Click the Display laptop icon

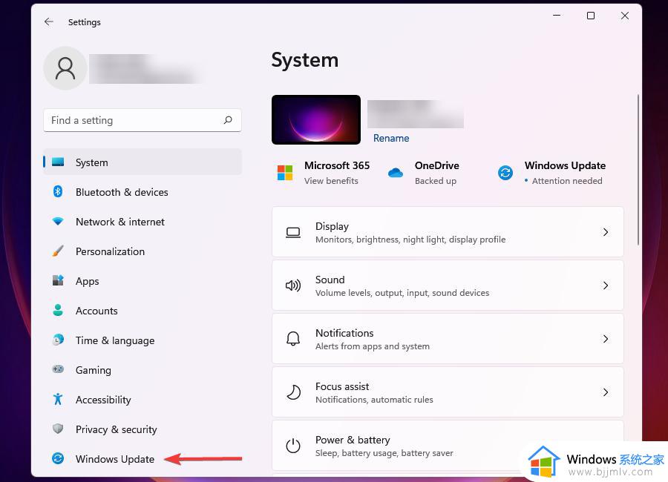point(293,233)
